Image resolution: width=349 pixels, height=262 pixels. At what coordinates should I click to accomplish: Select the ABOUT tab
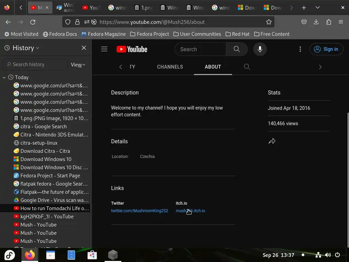(213, 67)
